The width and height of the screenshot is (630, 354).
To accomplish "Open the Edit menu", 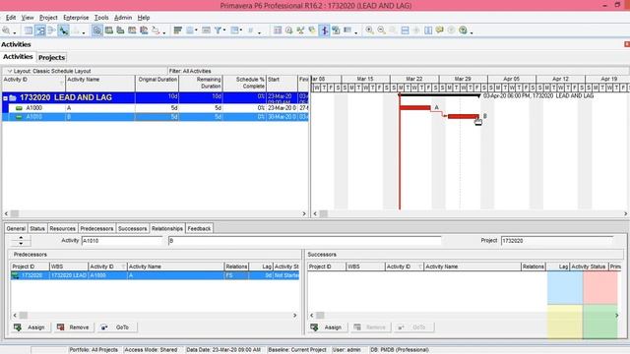I will (x=11, y=18).
